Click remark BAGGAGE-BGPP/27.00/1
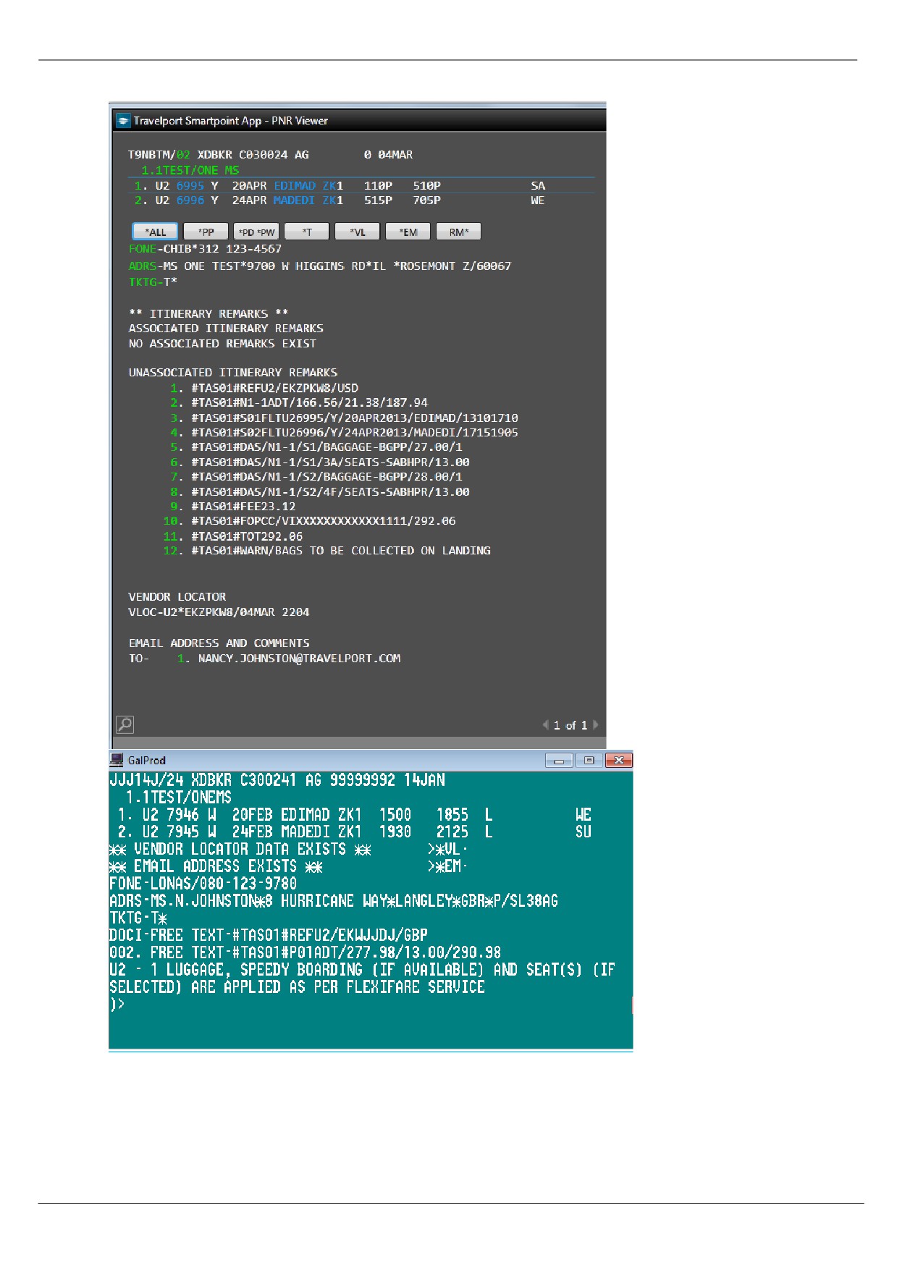Screen dimensions: 897x1268 [327, 447]
